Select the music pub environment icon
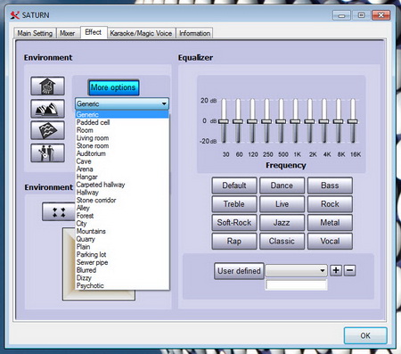Image resolution: width=401 pixels, height=354 pixels. point(47,152)
